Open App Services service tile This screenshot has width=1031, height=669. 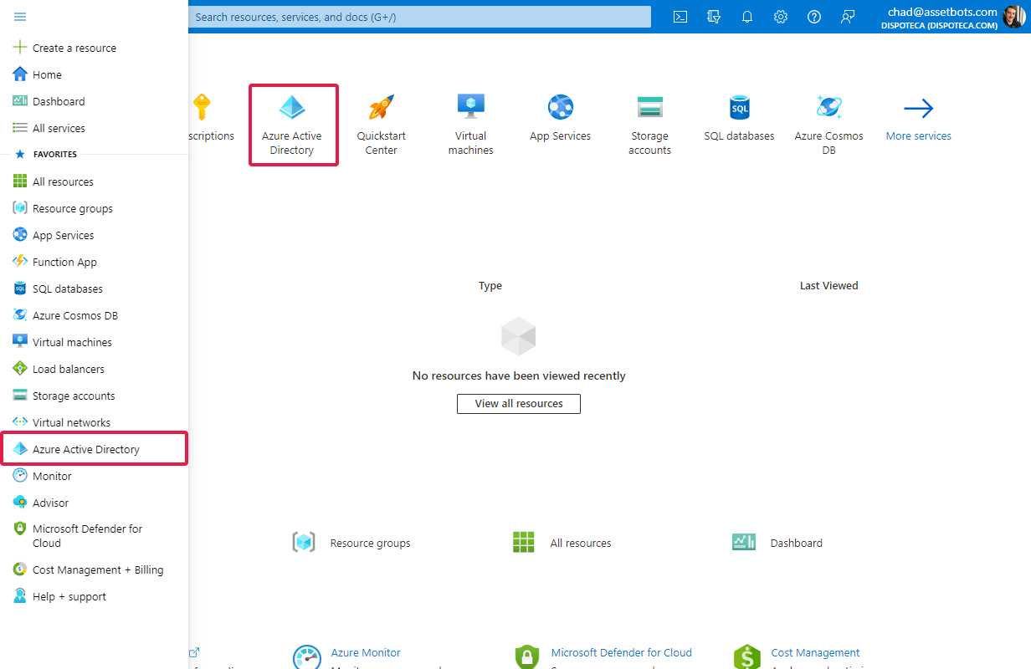(560, 118)
